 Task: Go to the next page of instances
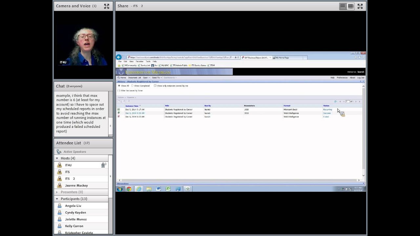tap(356, 102)
